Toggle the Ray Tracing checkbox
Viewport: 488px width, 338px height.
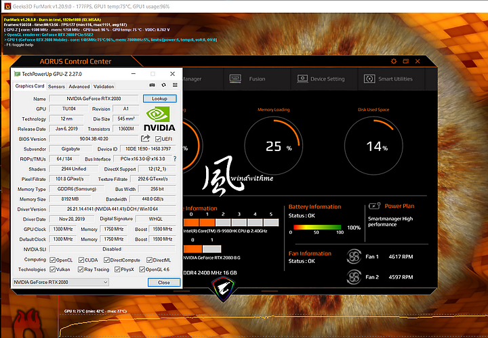81,270
